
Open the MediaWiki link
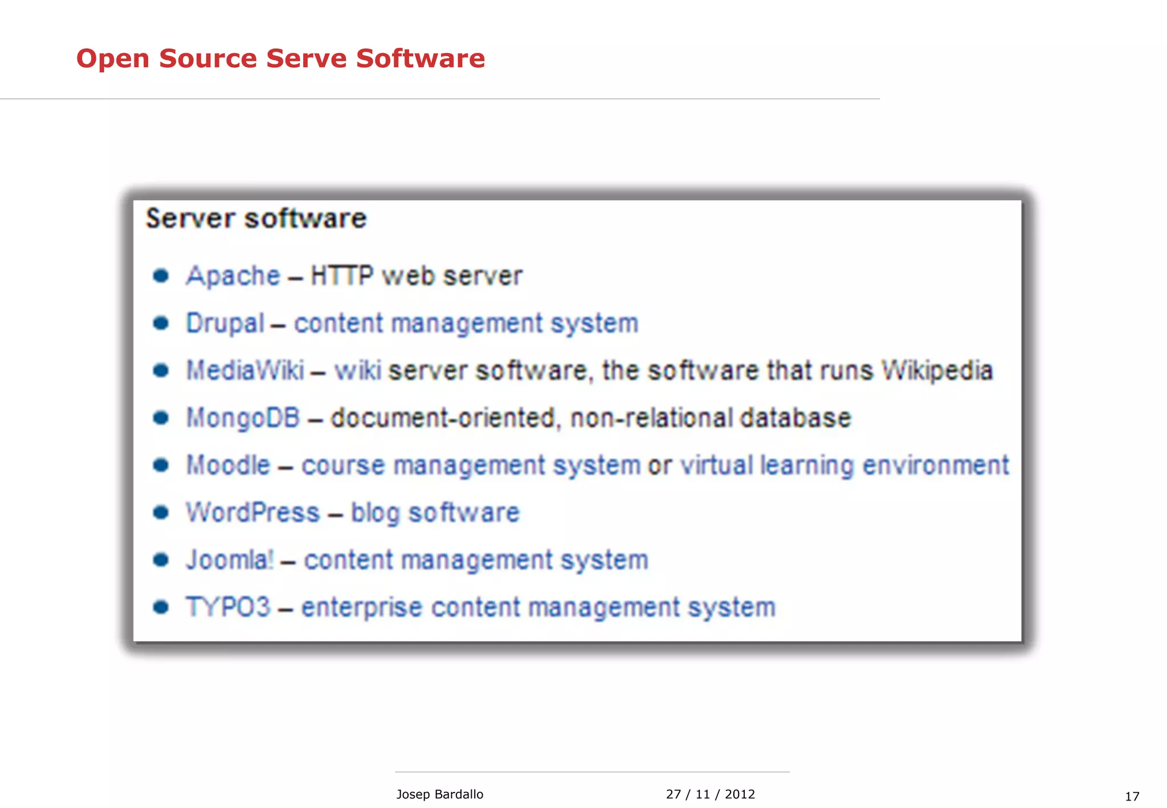(245, 370)
